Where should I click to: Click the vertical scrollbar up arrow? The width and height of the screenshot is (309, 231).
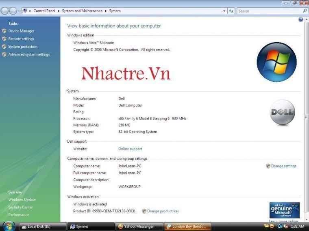[307, 19]
